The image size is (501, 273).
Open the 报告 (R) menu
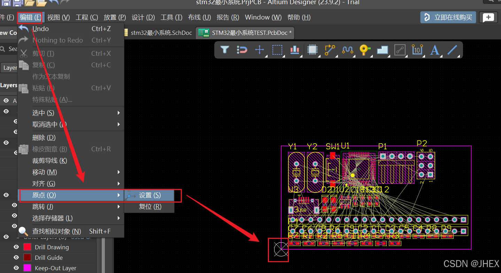point(228,17)
